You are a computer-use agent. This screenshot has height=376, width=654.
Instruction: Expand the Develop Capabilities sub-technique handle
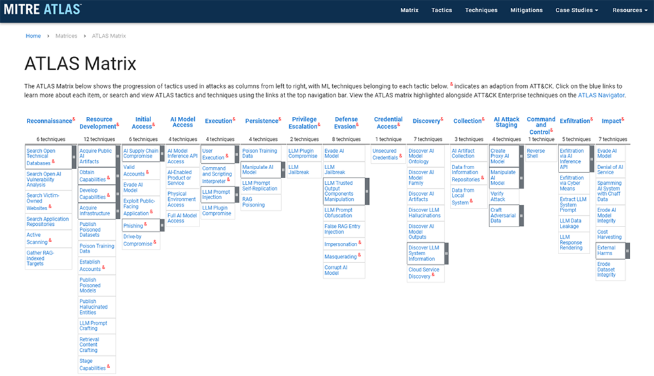click(x=118, y=194)
